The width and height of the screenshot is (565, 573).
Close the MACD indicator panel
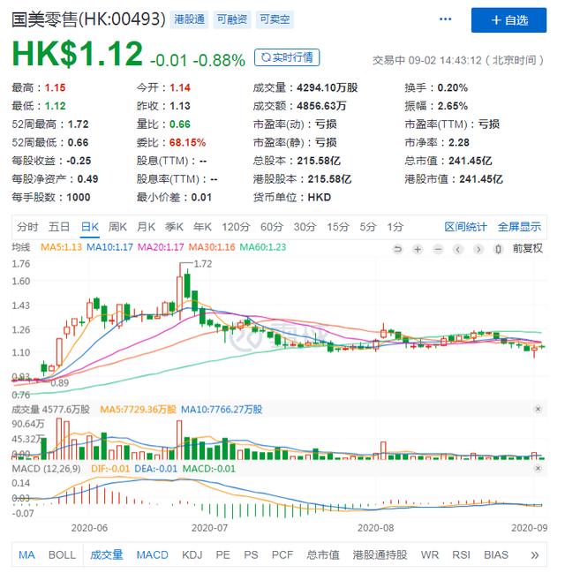pos(538,468)
